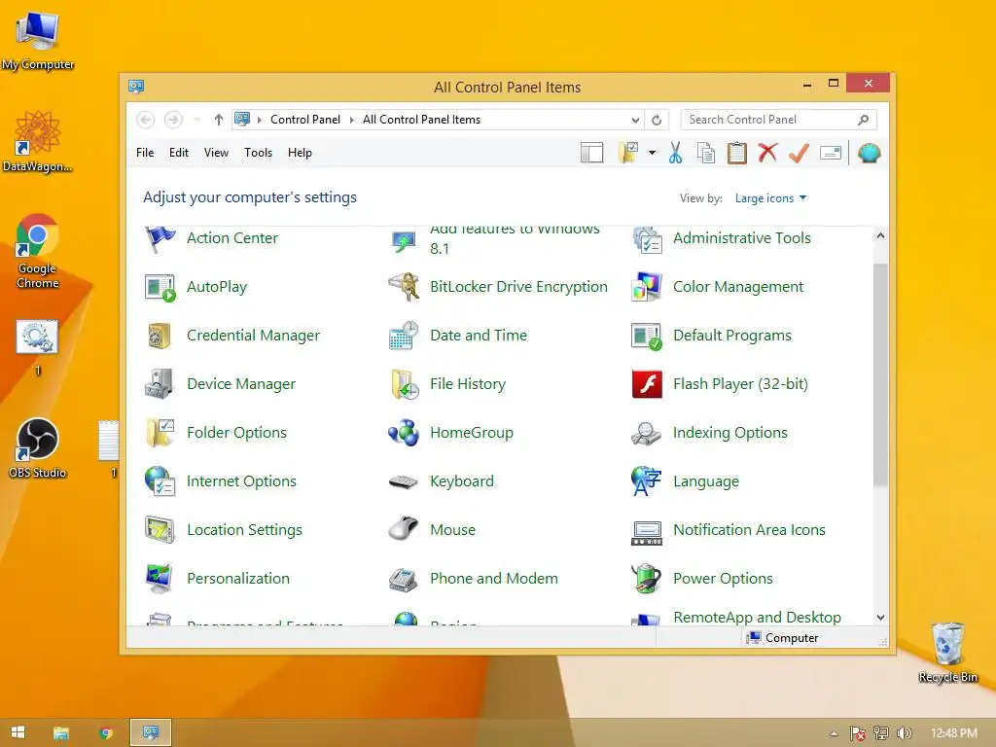This screenshot has height=747, width=996.
Task: Click the Cut scissors toolbar icon
Action: [x=675, y=153]
